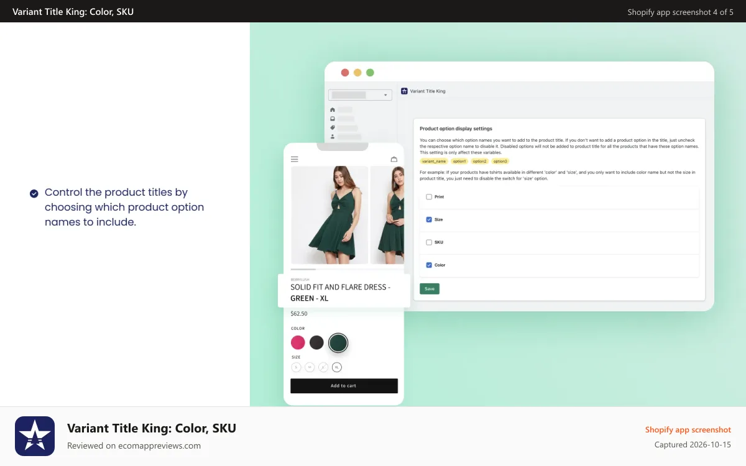This screenshot has height=466, width=746.
Task: Open the shopping bag icon on phone
Action: (394, 159)
